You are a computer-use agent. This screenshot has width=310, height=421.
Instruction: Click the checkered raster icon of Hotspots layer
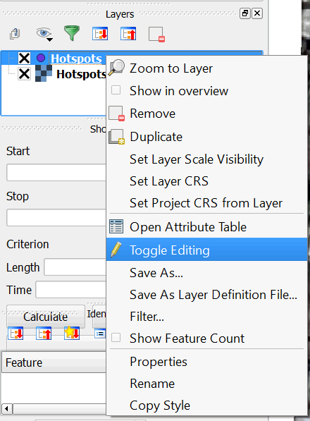pos(44,73)
